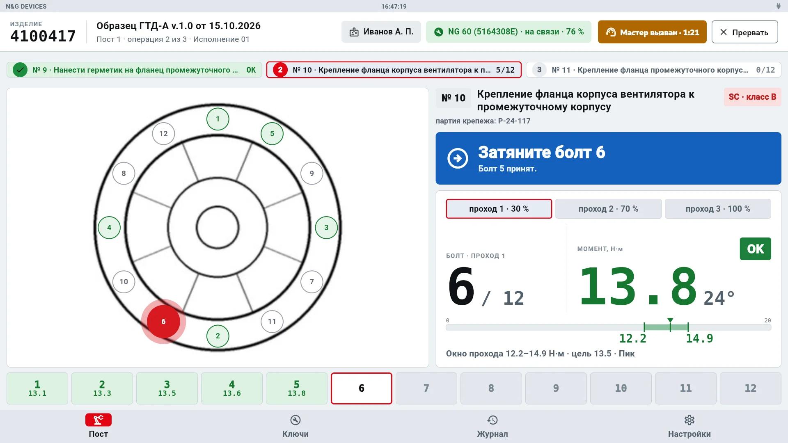Click the power plug icon in status bar

(778, 6)
